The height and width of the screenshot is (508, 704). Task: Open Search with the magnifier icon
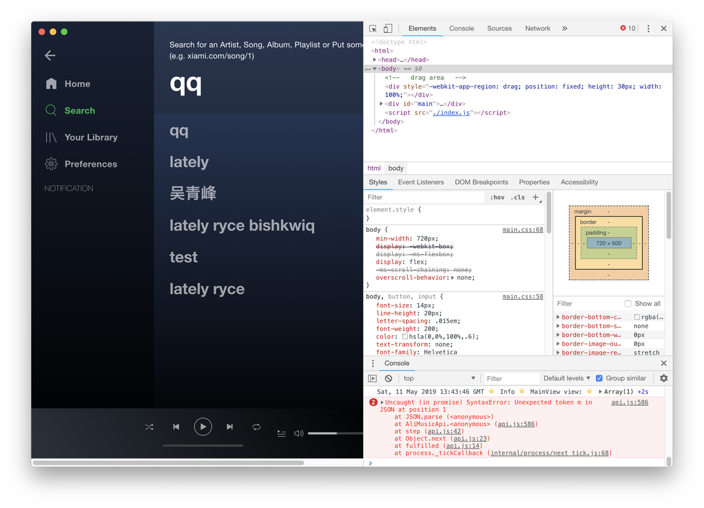51,110
